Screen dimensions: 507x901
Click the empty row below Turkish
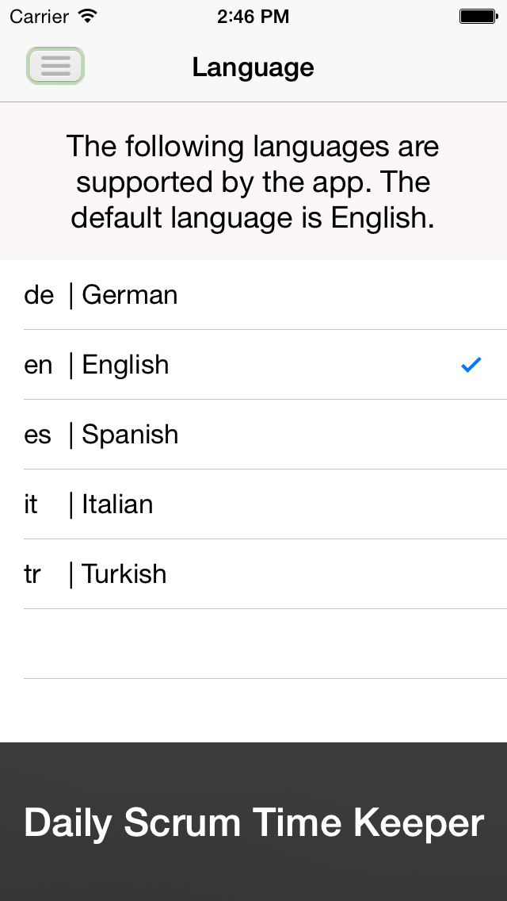click(x=253, y=644)
